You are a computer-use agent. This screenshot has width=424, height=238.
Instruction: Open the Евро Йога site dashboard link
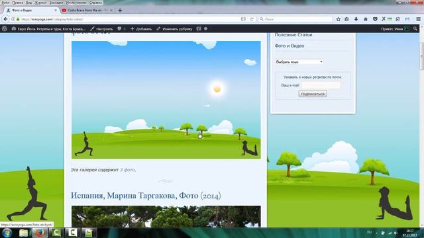48,28
